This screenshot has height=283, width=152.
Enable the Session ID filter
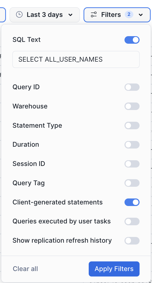(x=132, y=164)
